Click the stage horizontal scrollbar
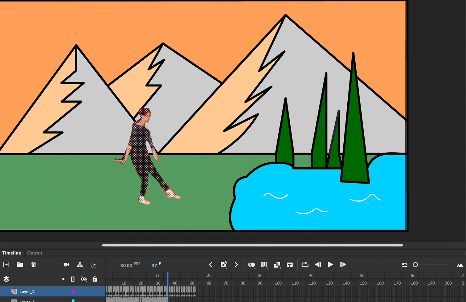466x302 pixels. (x=252, y=245)
